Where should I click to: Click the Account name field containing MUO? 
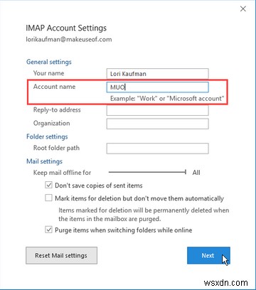point(158,87)
